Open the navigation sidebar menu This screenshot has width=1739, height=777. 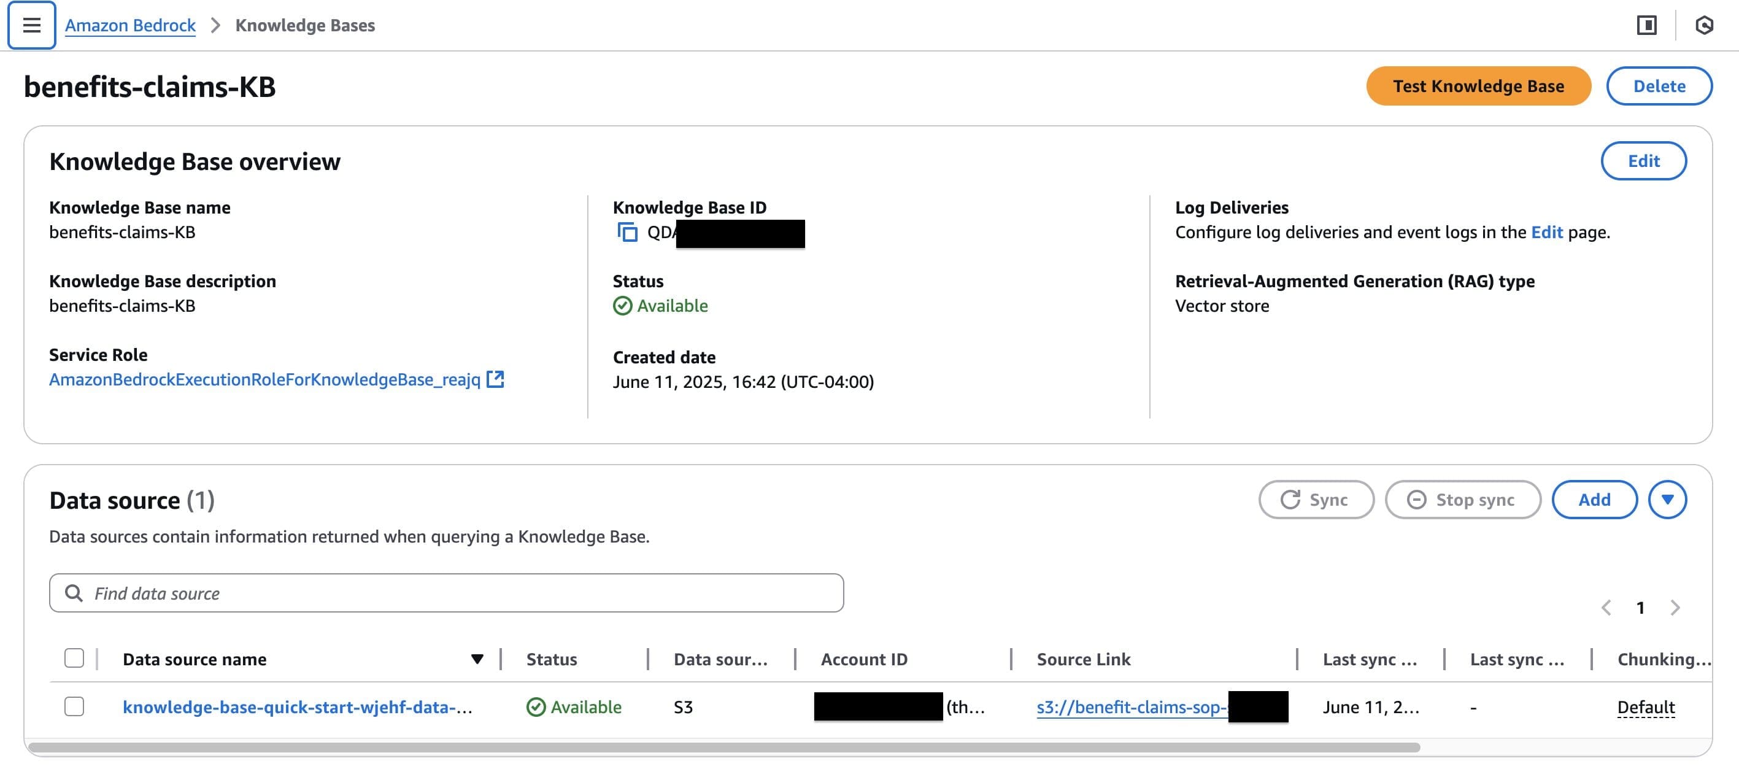(31, 25)
